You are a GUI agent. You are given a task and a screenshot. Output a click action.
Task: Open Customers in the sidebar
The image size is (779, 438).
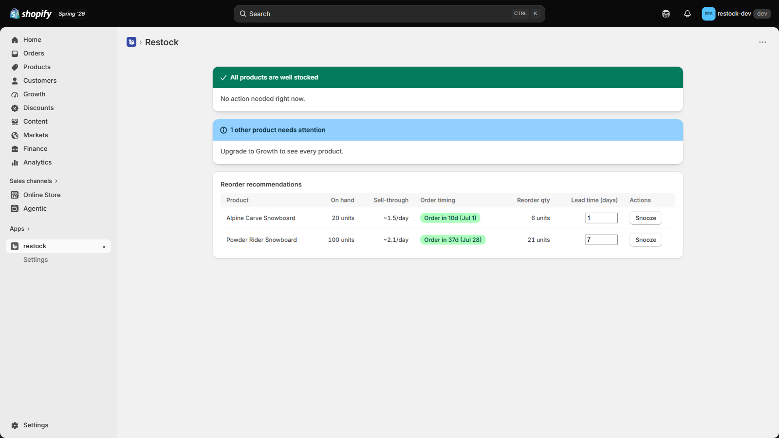point(40,81)
